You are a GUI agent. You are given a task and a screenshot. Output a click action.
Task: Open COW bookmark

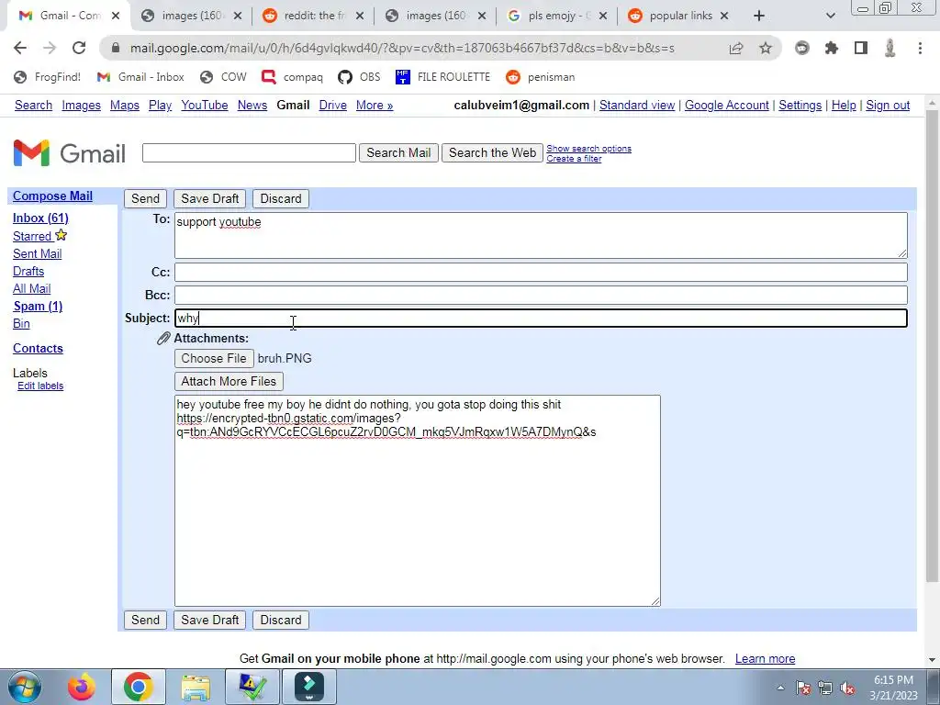tap(224, 77)
